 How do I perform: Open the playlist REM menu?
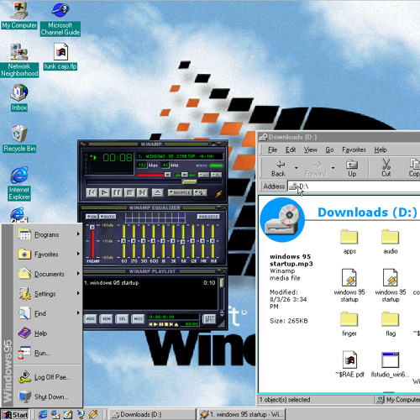click(x=107, y=318)
